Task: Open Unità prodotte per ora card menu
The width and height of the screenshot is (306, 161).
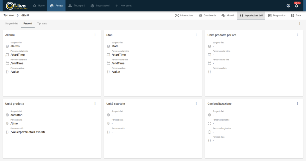Action: click(x=297, y=35)
